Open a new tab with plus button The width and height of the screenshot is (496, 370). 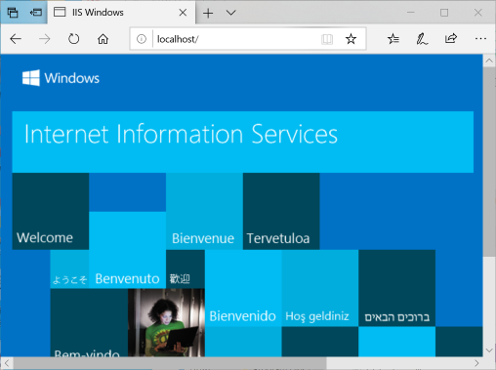tap(208, 13)
